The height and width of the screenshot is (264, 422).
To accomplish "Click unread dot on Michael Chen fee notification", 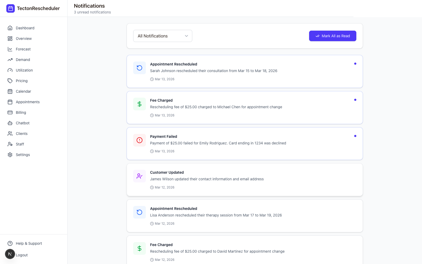I will click(x=355, y=100).
